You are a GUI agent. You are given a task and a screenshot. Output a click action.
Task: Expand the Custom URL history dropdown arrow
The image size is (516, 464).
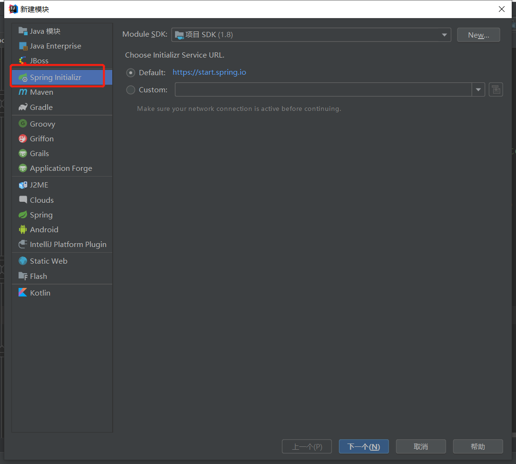(478, 90)
